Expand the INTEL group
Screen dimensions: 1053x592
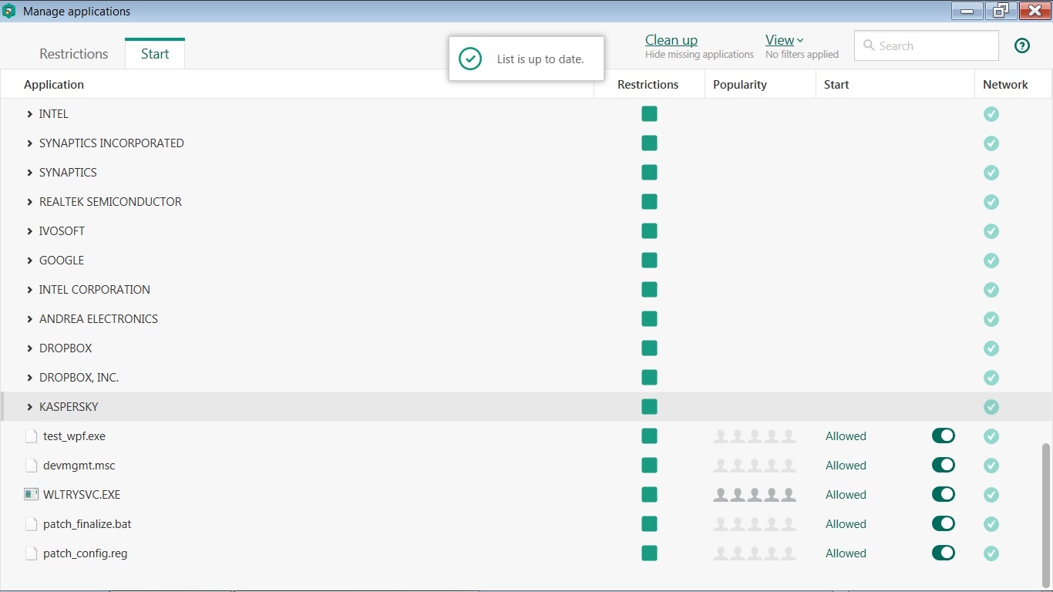29,114
